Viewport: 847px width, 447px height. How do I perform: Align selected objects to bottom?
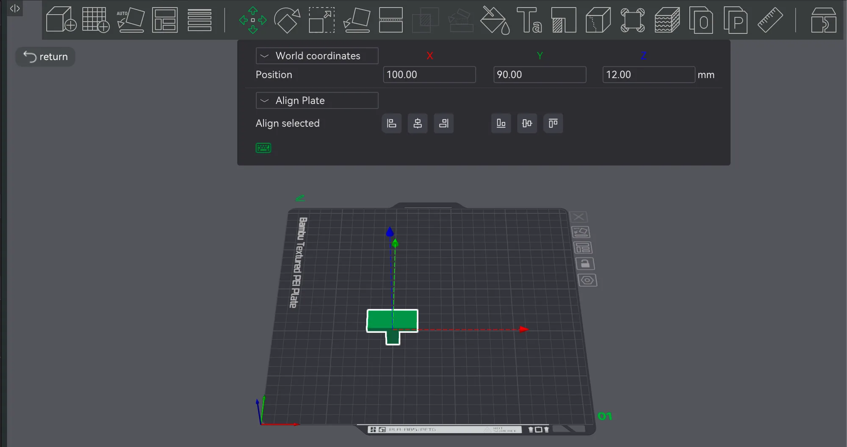point(501,123)
